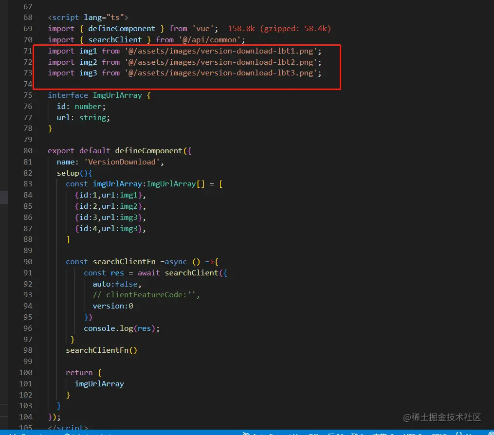Select line number 80 in the gutter
Viewport: 494px width, 435px height.
(x=28, y=150)
